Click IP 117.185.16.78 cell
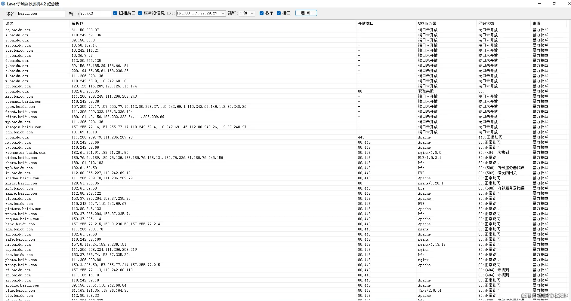 (x=85, y=275)
